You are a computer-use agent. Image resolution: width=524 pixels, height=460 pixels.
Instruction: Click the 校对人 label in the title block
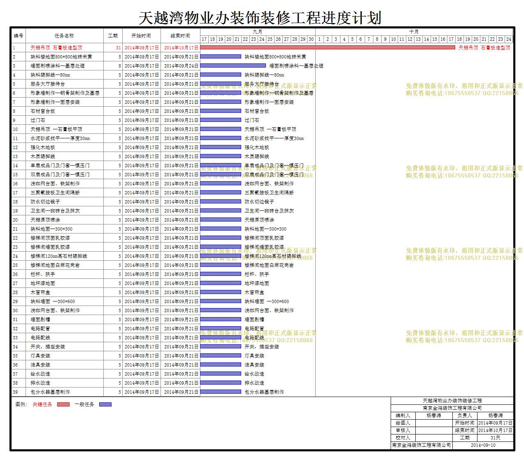click(403, 438)
